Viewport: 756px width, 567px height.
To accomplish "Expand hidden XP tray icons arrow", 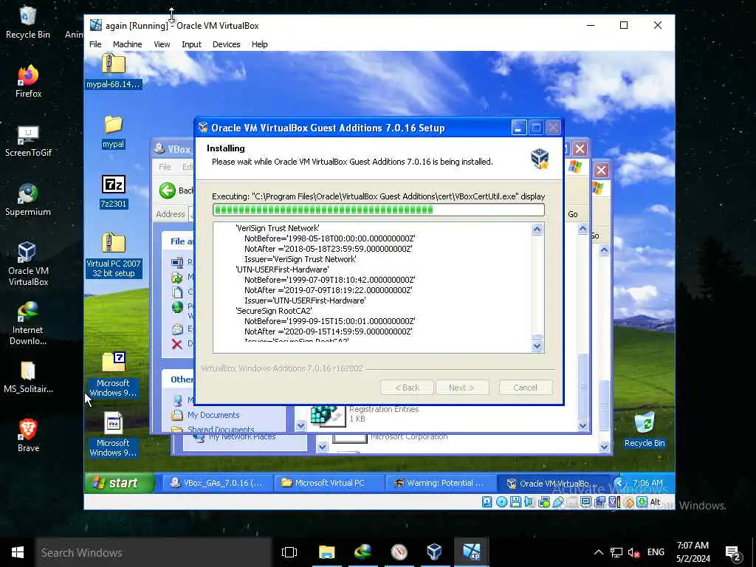I will click(x=620, y=483).
